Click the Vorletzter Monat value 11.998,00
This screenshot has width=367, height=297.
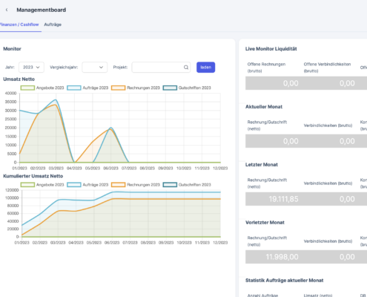(x=282, y=257)
